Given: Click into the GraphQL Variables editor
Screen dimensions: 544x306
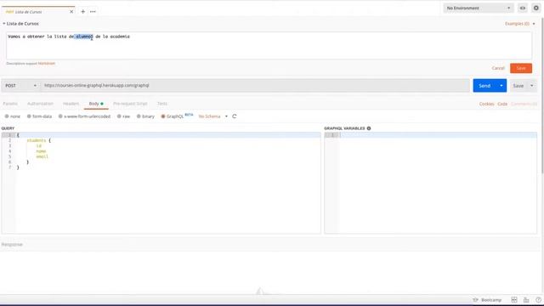Looking at the screenshot, I should pos(430,183).
